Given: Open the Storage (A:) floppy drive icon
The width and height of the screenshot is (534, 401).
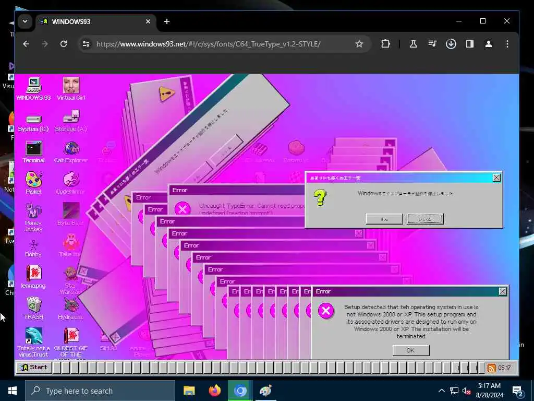Looking at the screenshot, I should pyautogui.click(x=71, y=121).
